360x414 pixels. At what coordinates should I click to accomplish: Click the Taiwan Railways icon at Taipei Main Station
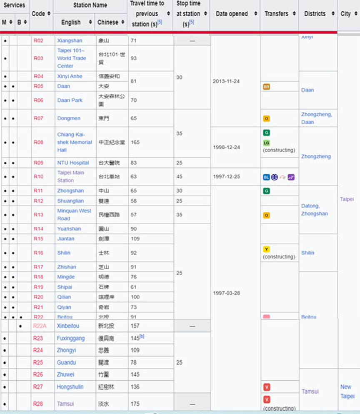pyautogui.click(x=274, y=177)
